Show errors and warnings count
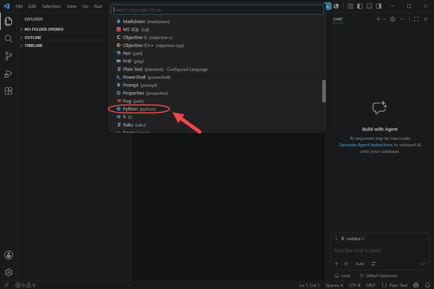 click(25, 285)
